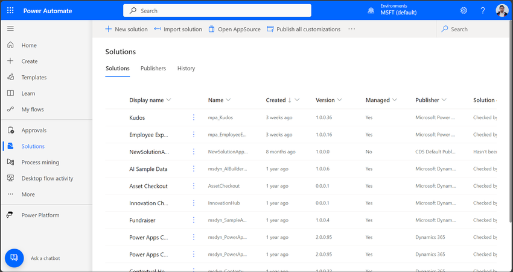Click the top global Search box

[x=217, y=11]
